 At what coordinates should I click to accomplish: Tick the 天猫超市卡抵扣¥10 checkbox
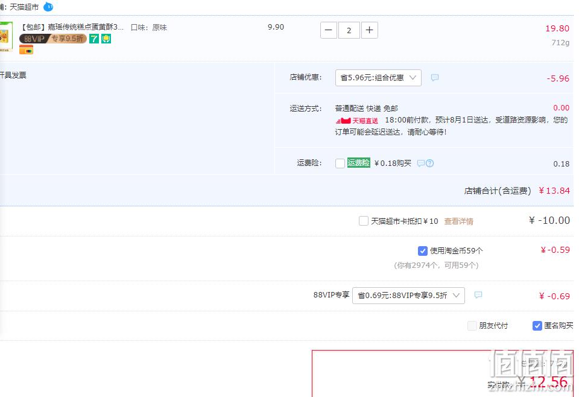(364, 221)
